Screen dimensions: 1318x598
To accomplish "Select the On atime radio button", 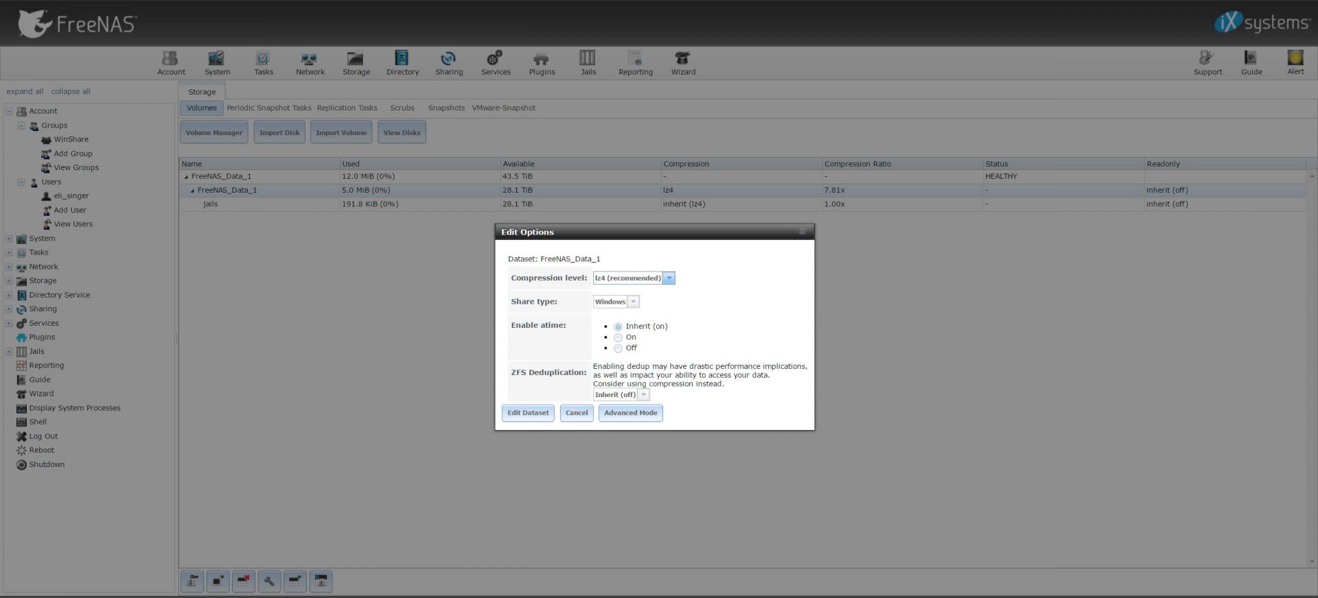I will coord(618,337).
